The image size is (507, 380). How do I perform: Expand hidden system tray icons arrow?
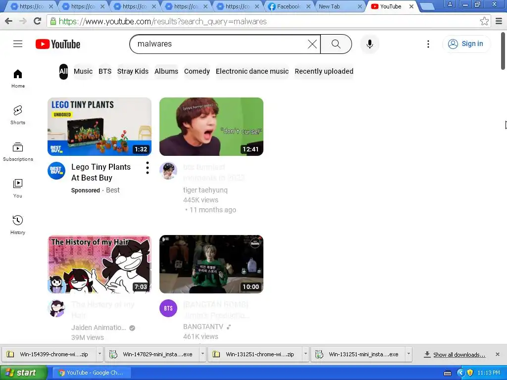tap(461, 373)
